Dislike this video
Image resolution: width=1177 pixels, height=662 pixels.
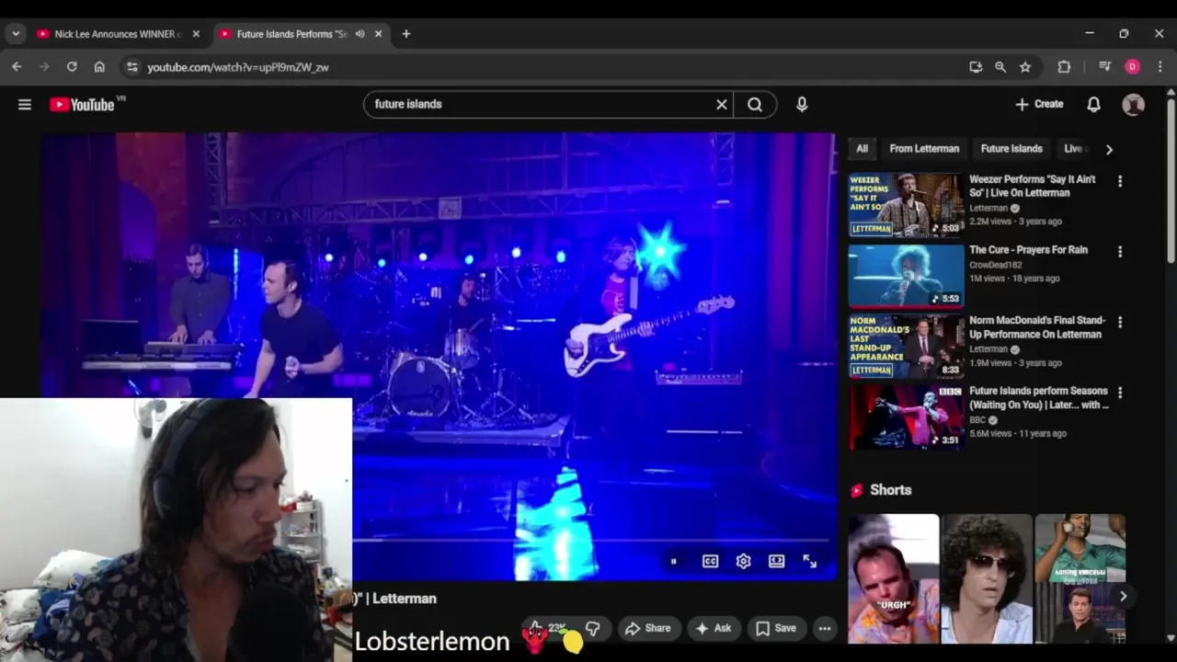[593, 629]
